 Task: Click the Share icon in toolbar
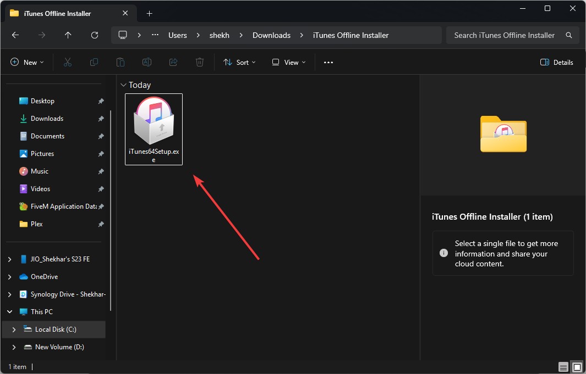173,62
